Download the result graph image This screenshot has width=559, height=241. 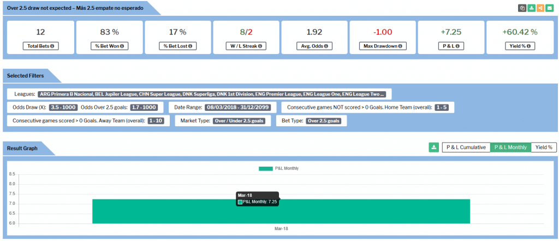click(x=434, y=147)
